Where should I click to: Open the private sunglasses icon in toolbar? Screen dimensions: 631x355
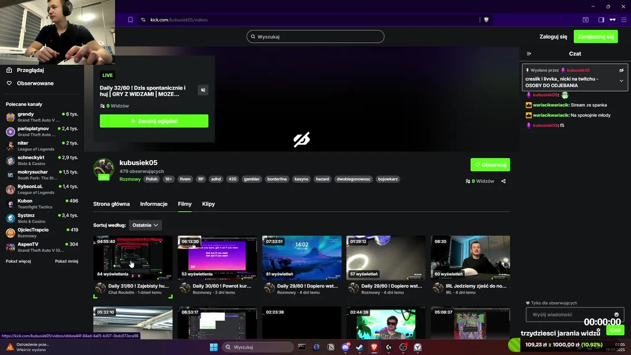612,20
